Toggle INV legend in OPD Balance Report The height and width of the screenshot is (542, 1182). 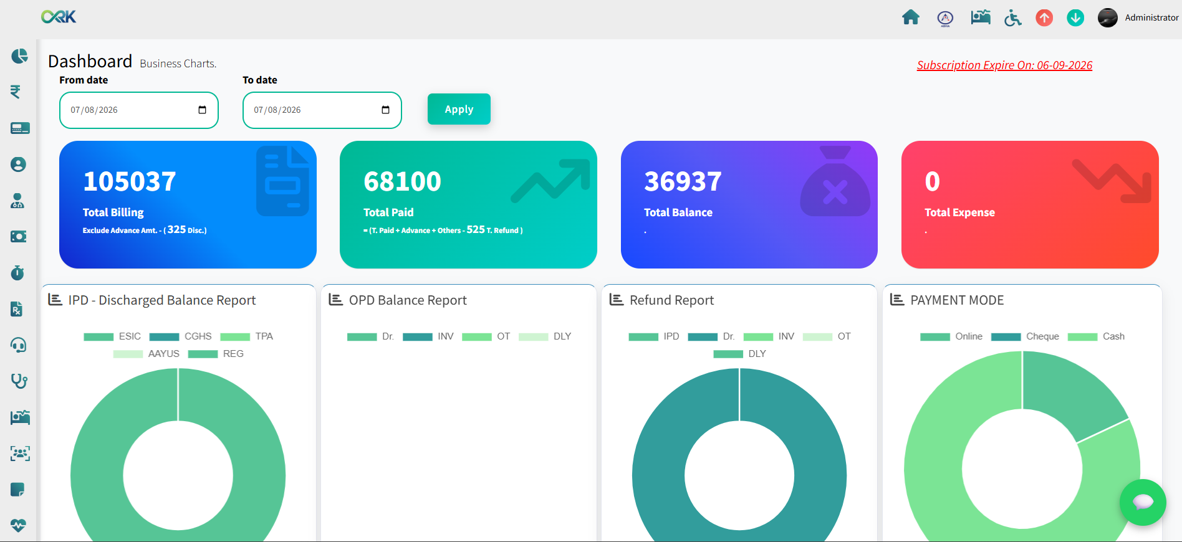(428, 336)
